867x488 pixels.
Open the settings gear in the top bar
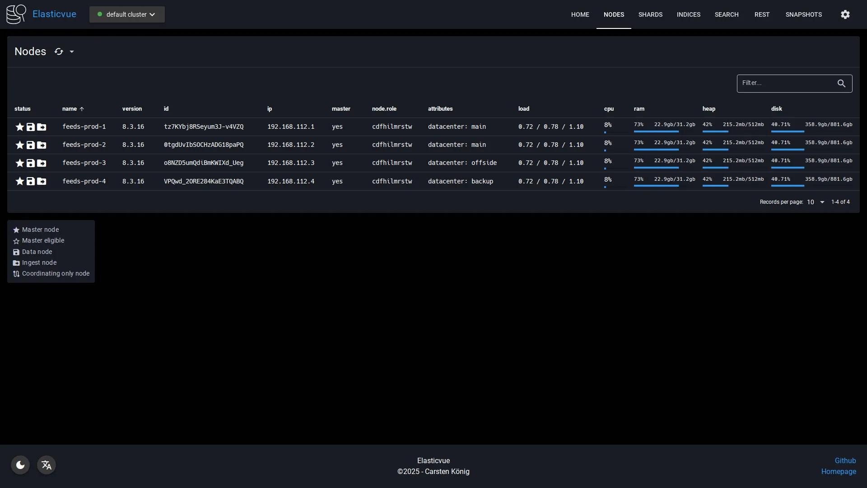[x=845, y=14]
